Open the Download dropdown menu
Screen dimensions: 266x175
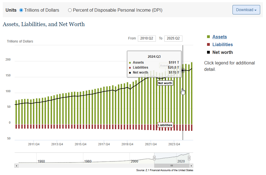point(246,10)
